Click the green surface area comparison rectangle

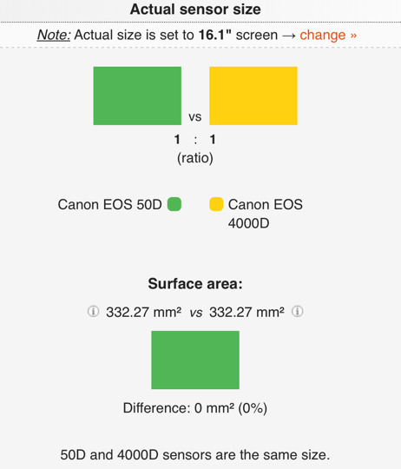(x=195, y=360)
